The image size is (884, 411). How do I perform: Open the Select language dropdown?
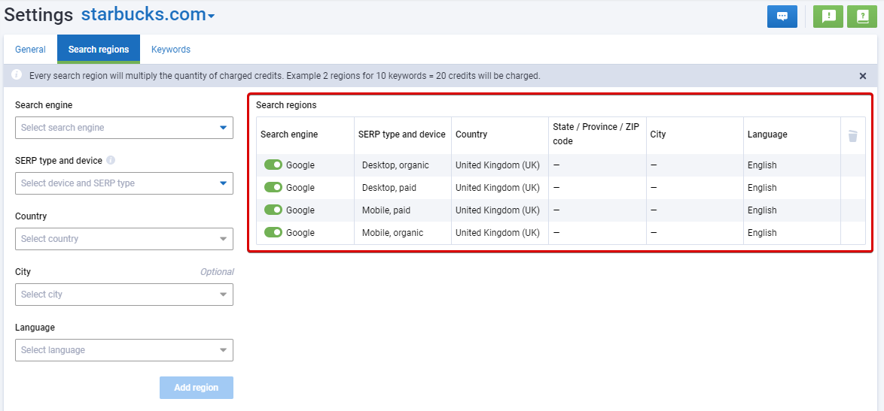click(124, 350)
